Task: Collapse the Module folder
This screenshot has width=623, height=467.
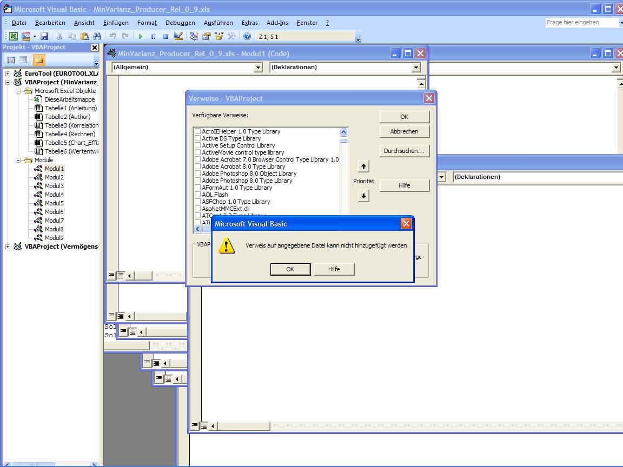Action: click(18, 160)
